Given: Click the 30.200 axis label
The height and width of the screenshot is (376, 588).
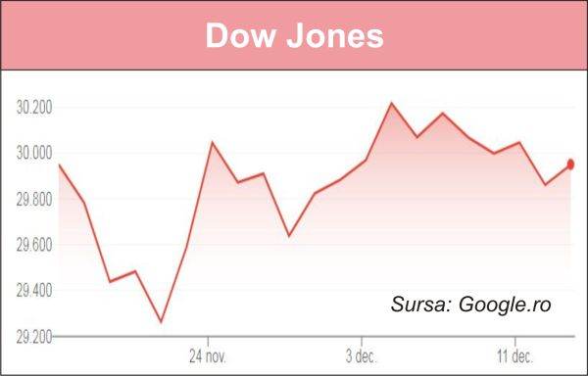Looking at the screenshot, I should 34,109.
